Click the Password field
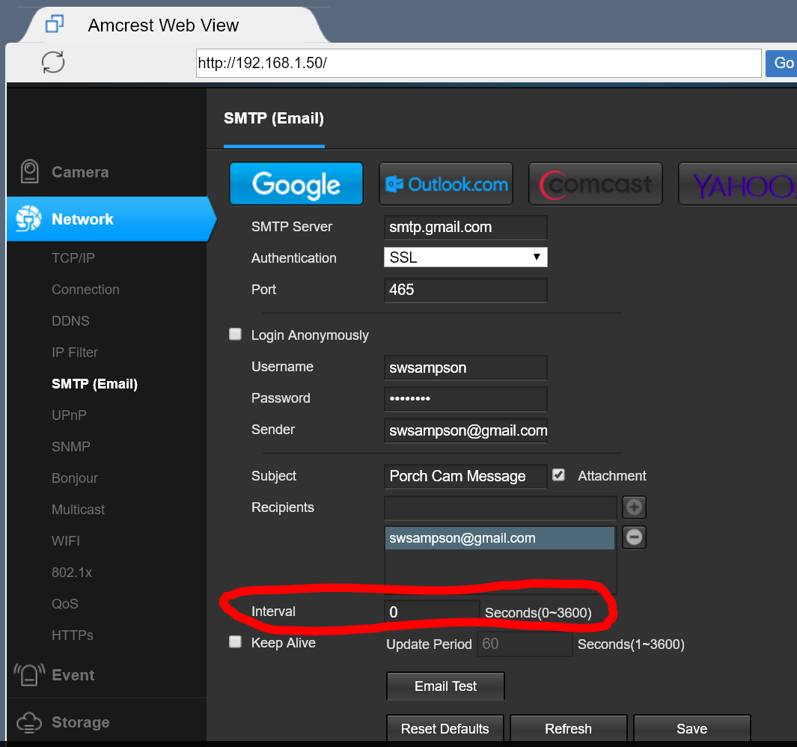The image size is (797, 747). [465, 399]
